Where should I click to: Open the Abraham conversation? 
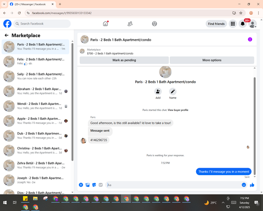coord(35,91)
